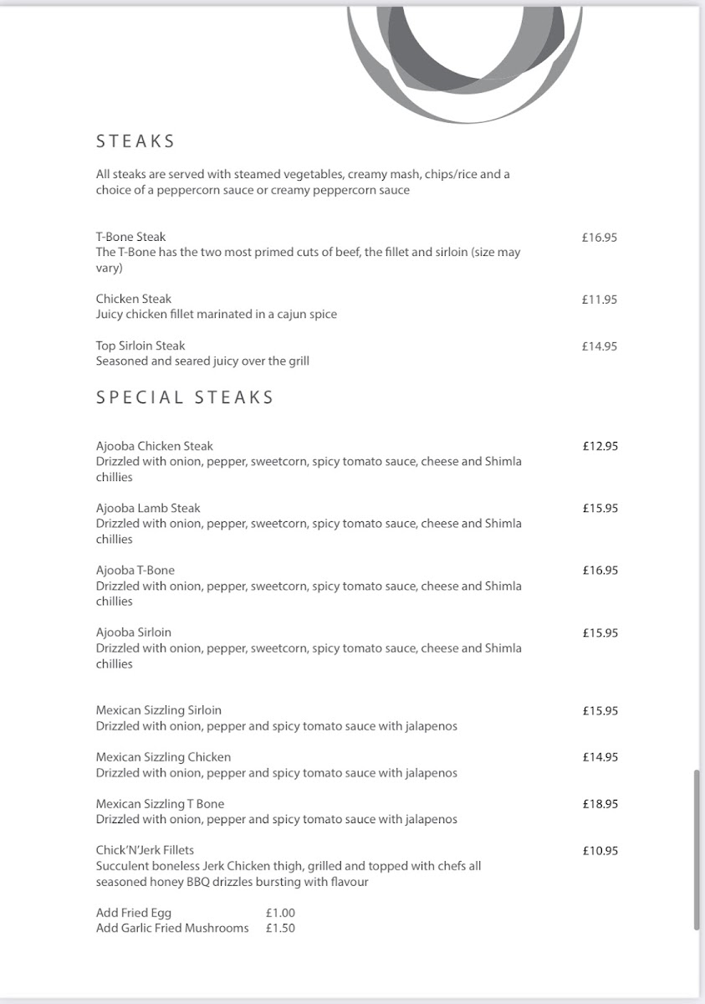
Task: Click the Ajooba Chicken Steak title
Action: 154,446
